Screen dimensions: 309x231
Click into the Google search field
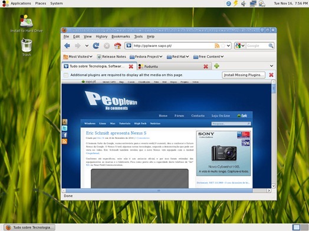tap(257, 46)
